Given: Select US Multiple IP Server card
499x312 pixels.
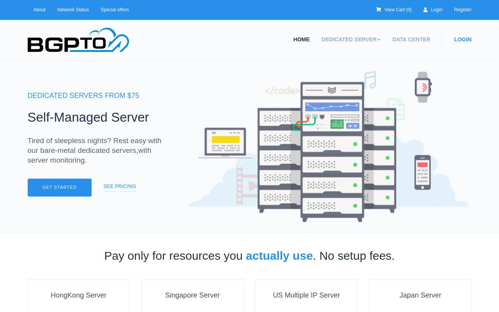Looking at the screenshot, I should (x=306, y=296).
